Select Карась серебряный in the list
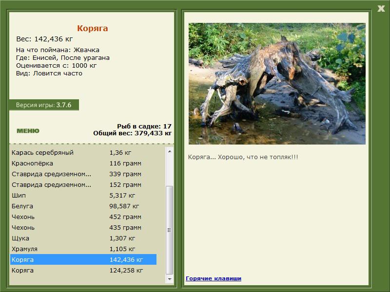 point(83,152)
